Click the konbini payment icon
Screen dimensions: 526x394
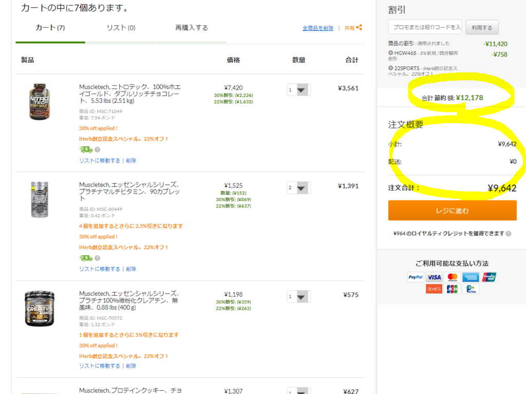click(434, 289)
